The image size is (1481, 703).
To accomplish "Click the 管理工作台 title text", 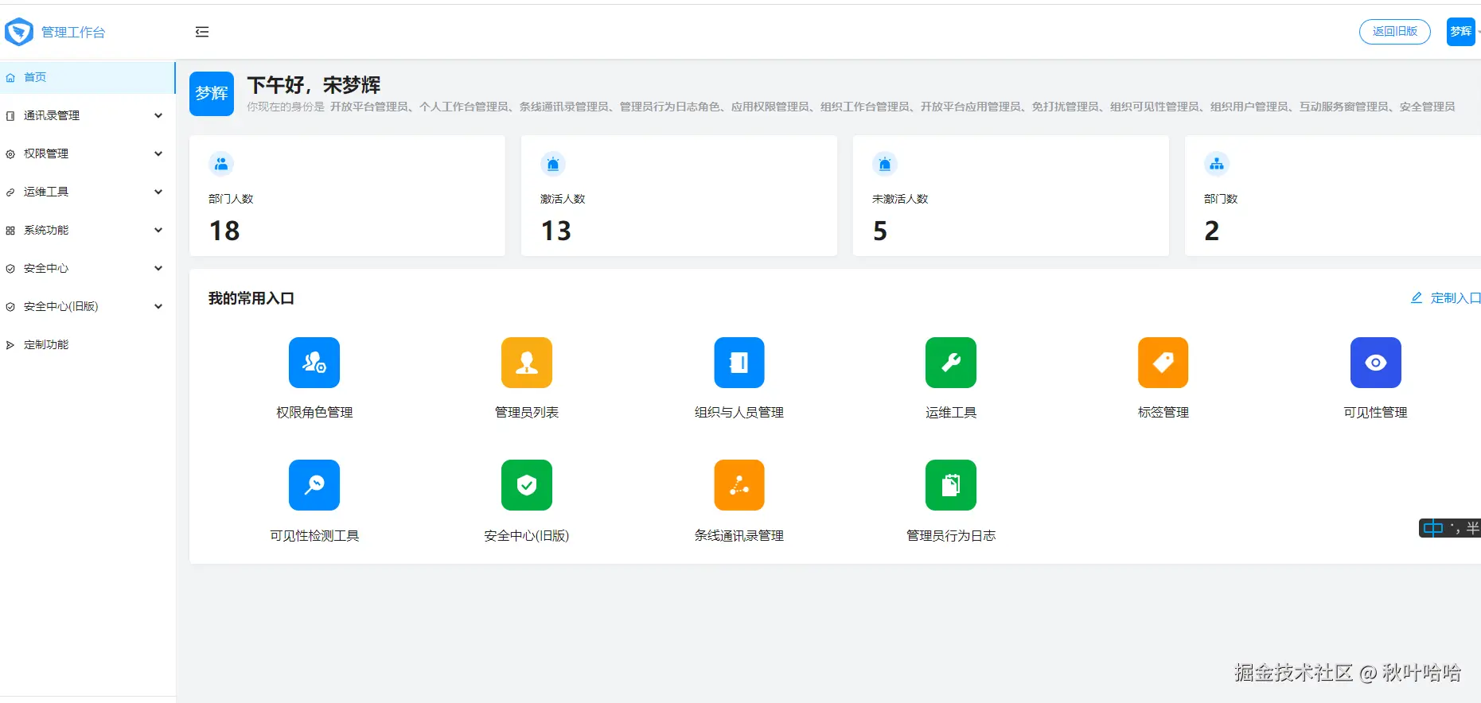I will pos(73,32).
